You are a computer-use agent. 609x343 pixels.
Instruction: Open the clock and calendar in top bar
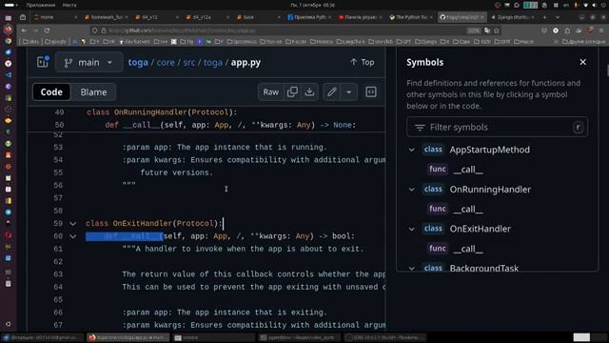click(313, 5)
